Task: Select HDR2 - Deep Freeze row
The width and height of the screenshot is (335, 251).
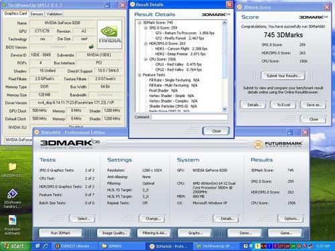Action: tap(180, 54)
